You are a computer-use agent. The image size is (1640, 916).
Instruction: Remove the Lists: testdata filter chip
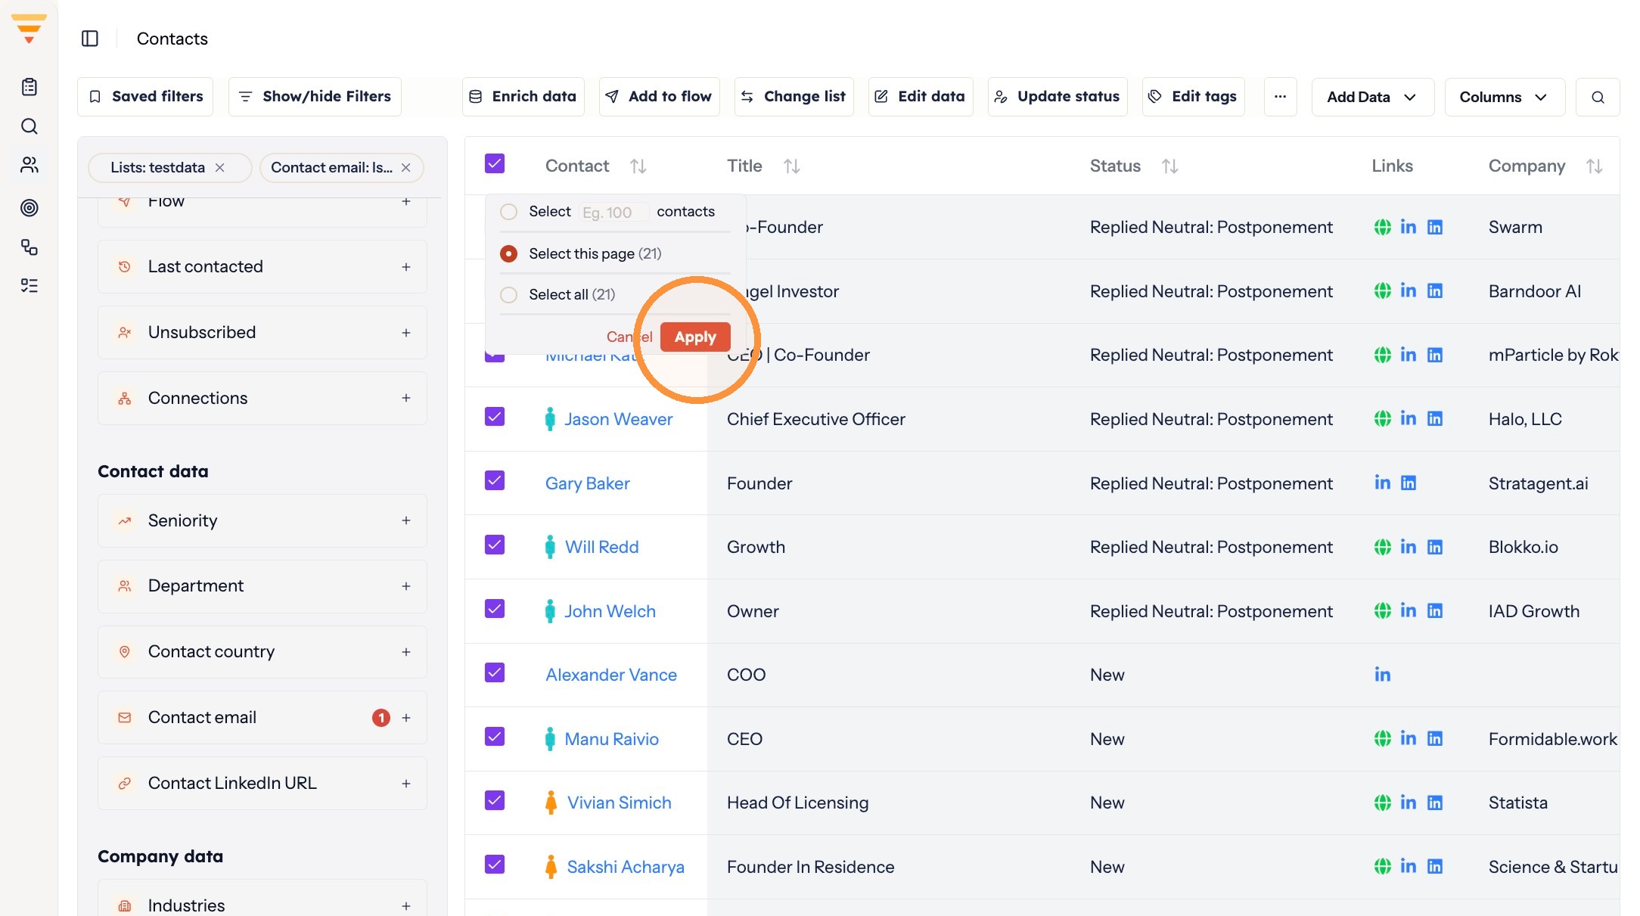(220, 167)
